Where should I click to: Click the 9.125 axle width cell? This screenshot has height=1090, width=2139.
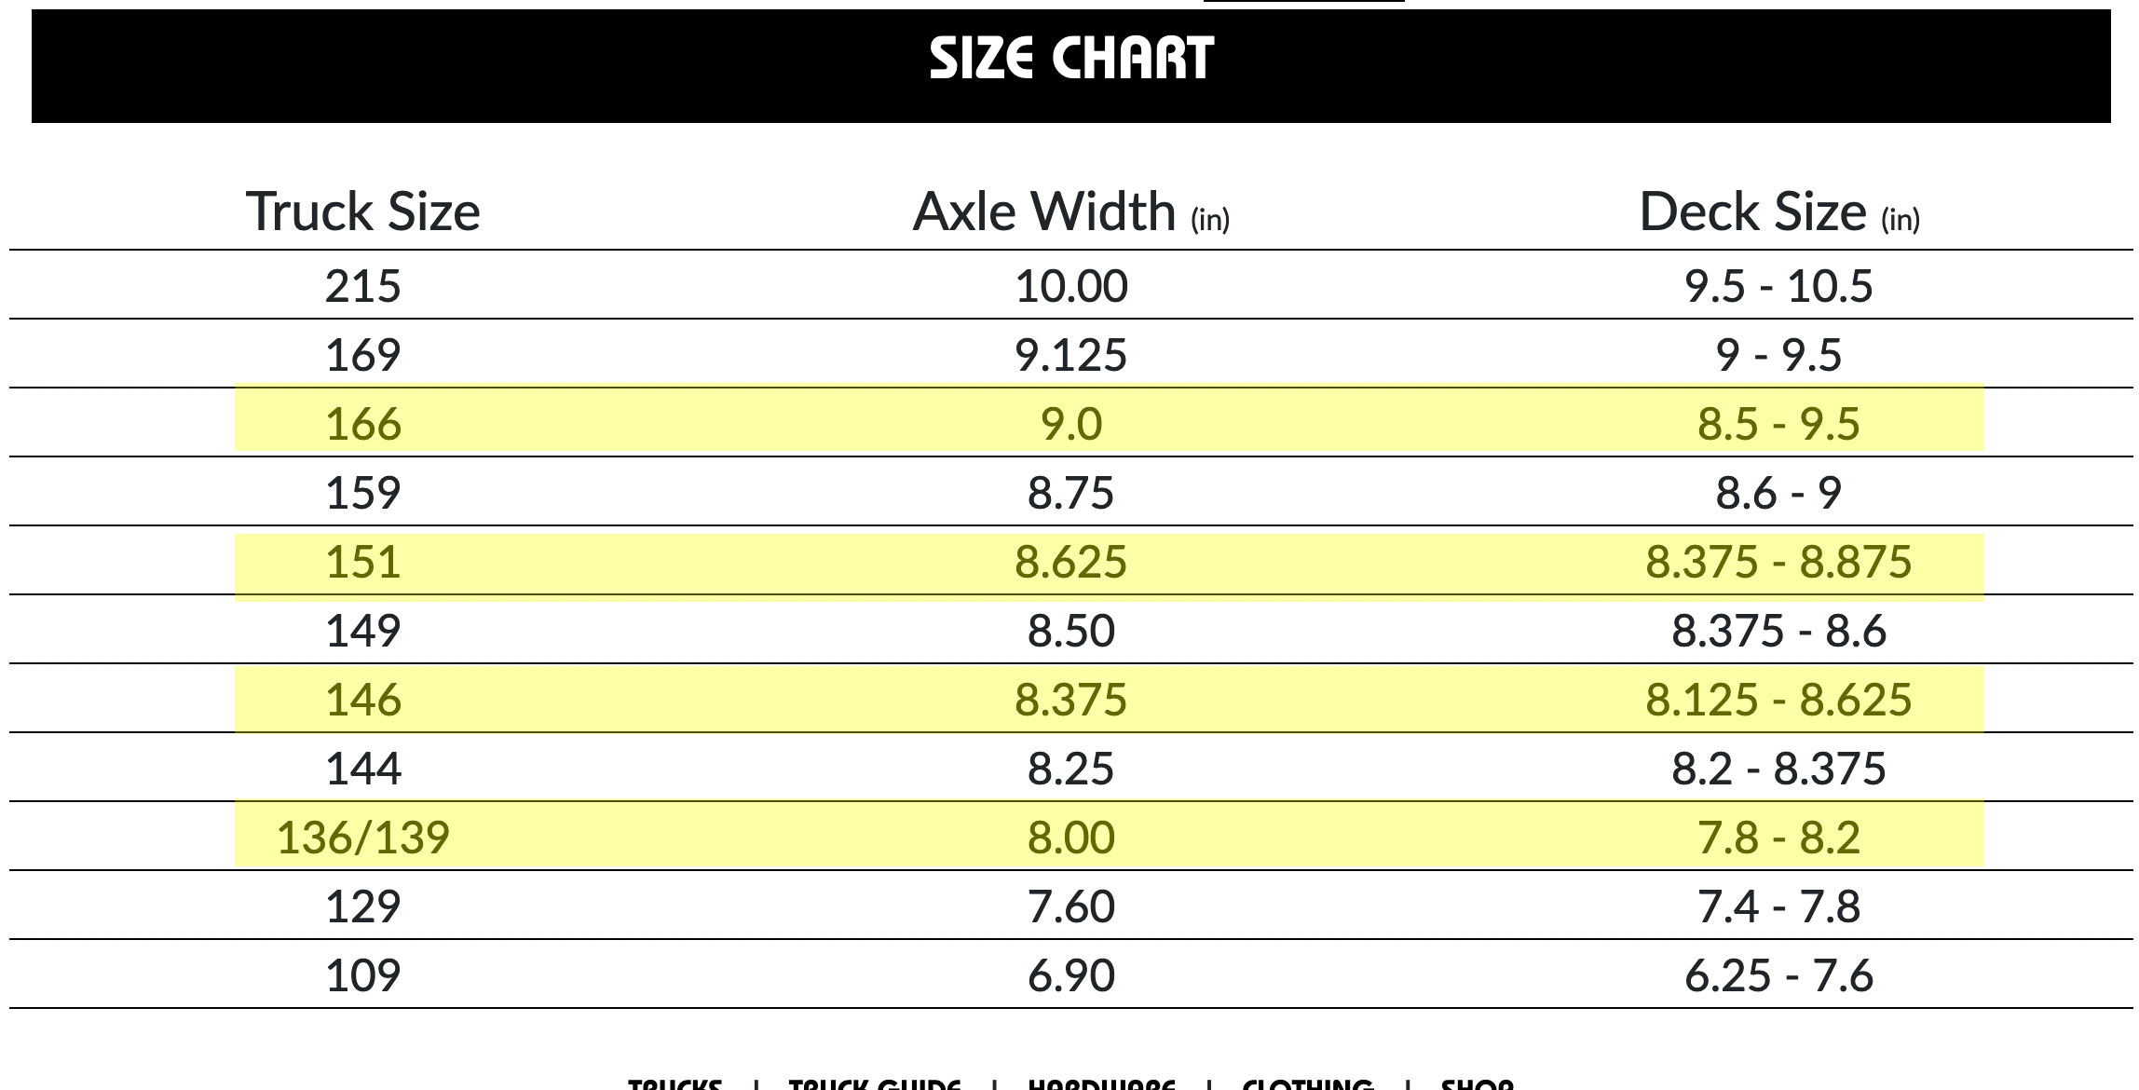coord(1071,354)
